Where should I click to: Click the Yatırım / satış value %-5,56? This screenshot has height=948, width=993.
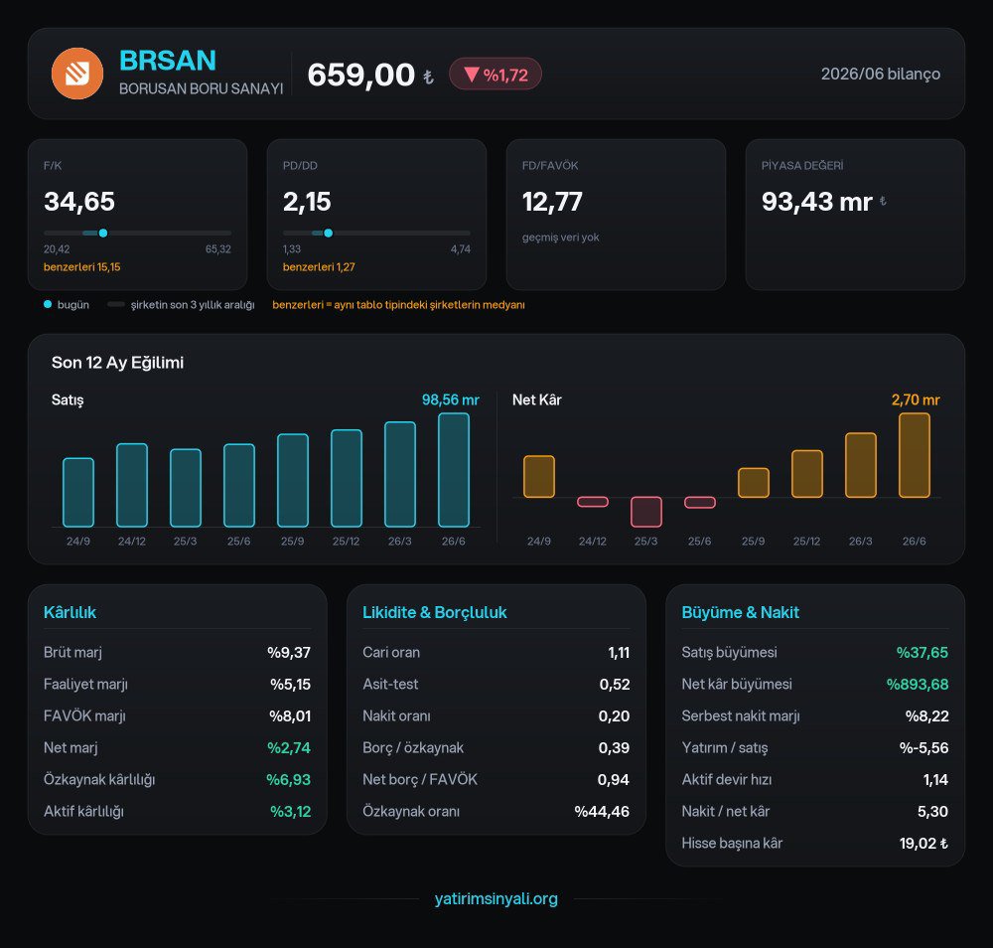click(x=923, y=747)
